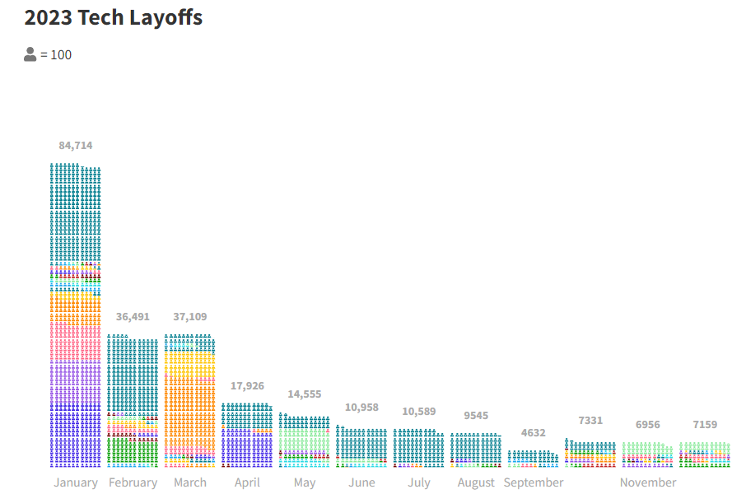Select the value label 7331

(590, 420)
